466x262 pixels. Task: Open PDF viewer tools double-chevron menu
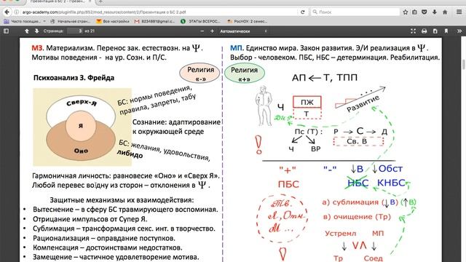459,31
